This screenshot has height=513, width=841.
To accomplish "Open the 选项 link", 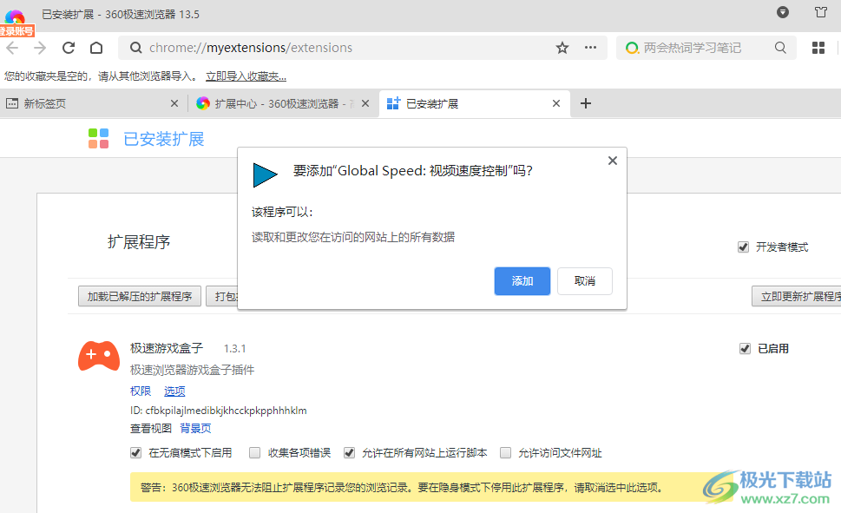I will 174,391.
